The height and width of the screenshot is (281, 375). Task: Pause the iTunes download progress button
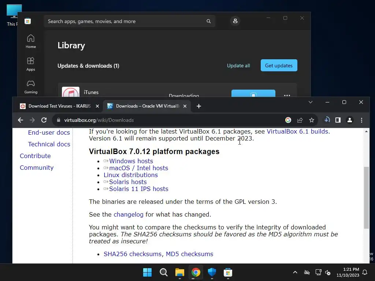[x=253, y=94]
